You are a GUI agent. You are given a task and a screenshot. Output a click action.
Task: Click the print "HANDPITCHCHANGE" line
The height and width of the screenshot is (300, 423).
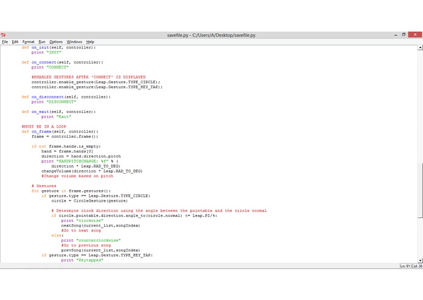pos(80,161)
